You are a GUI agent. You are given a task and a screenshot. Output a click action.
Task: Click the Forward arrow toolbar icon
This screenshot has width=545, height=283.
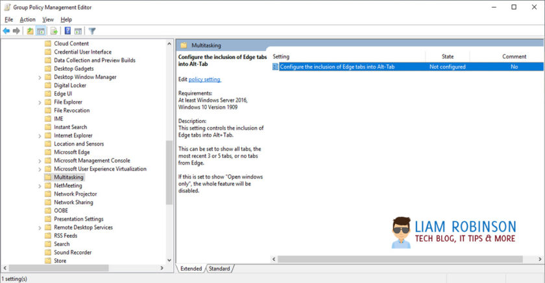point(16,31)
